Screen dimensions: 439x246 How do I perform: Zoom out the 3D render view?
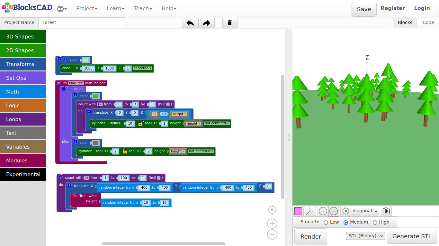coord(334,211)
